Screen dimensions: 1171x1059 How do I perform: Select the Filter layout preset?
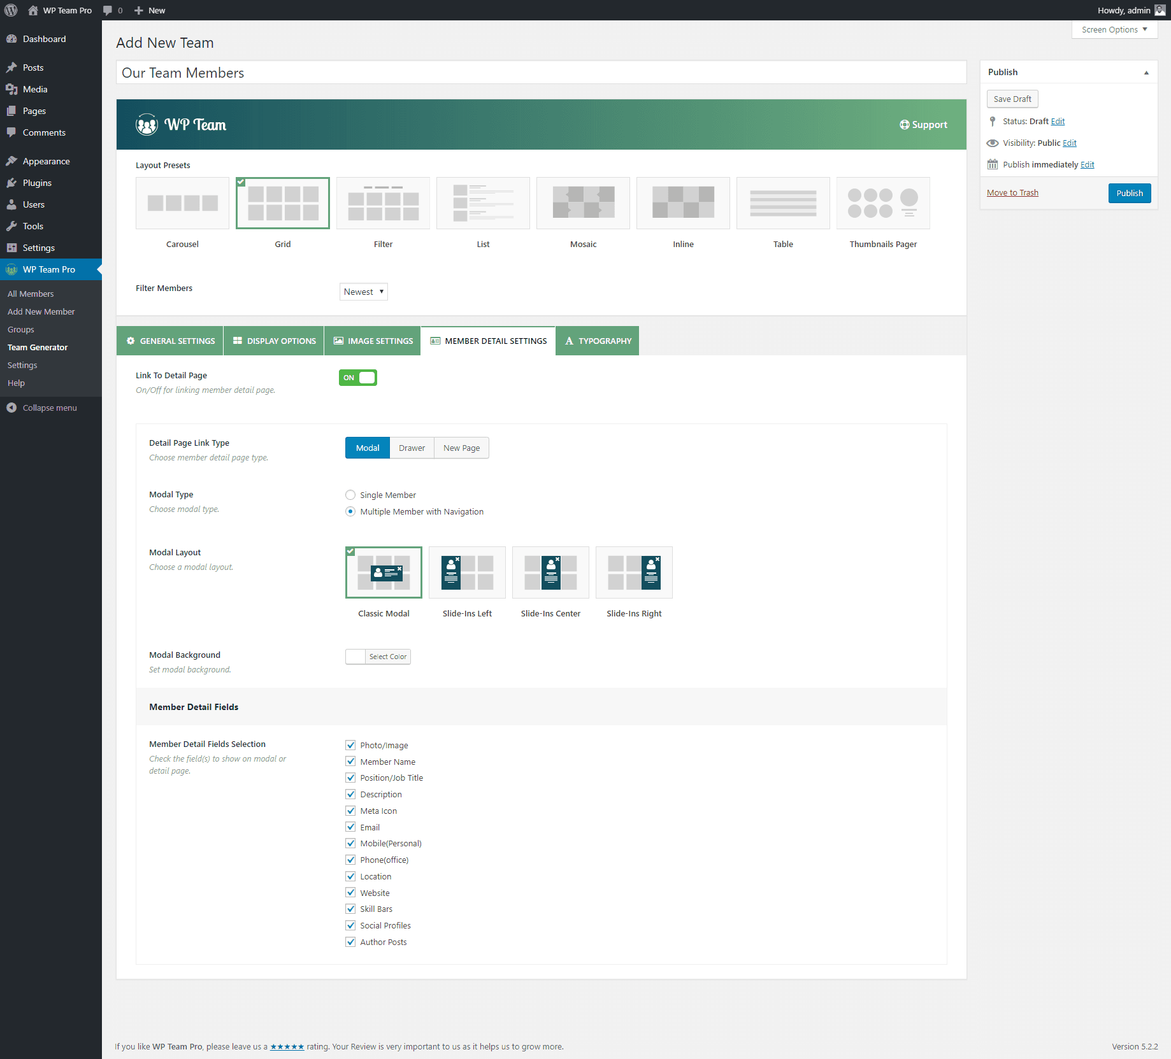coord(383,203)
